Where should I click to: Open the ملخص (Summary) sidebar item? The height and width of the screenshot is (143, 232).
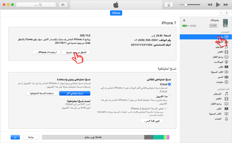click(206, 37)
